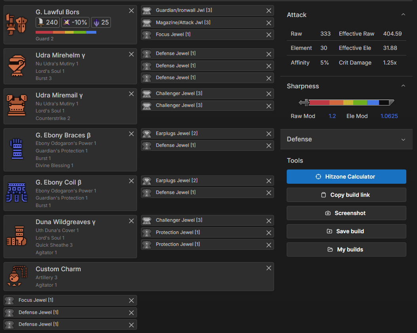Click the Magazine/Attack Jwl [3] decoration icon
The width and height of the screenshot is (417, 333).
pos(147,23)
